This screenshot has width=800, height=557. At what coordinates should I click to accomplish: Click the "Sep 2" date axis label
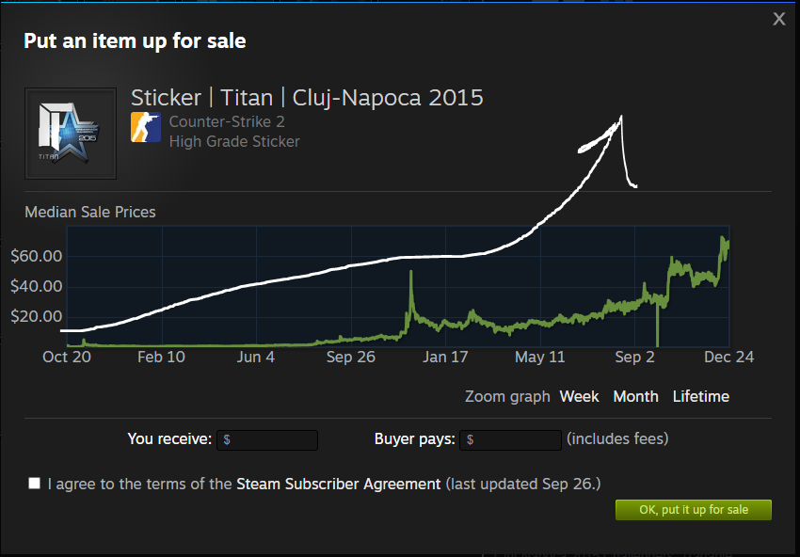click(x=635, y=358)
